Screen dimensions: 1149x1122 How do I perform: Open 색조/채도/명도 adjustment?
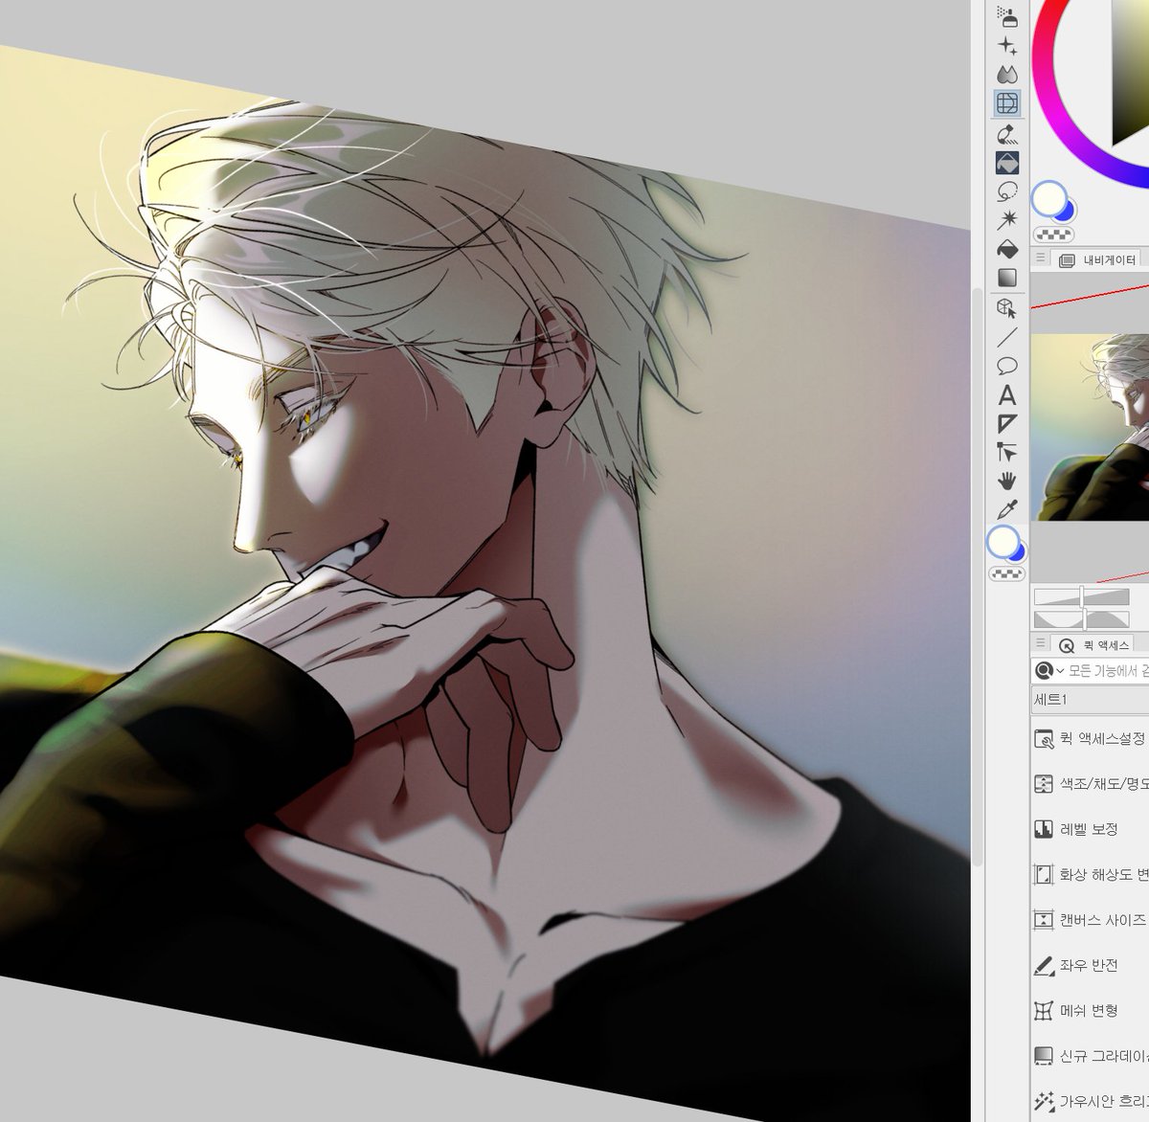[1090, 784]
